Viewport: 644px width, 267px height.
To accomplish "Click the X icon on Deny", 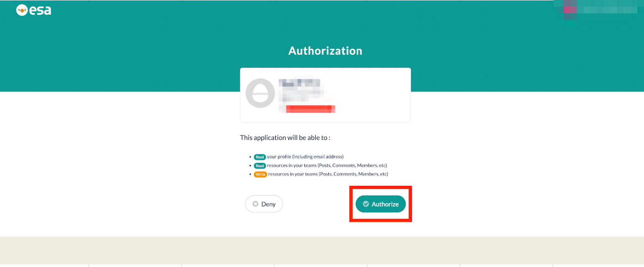I will click(256, 204).
